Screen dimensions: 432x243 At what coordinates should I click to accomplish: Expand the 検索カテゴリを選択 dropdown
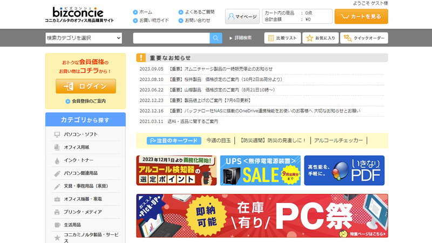pyautogui.click(x=84, y=38)
